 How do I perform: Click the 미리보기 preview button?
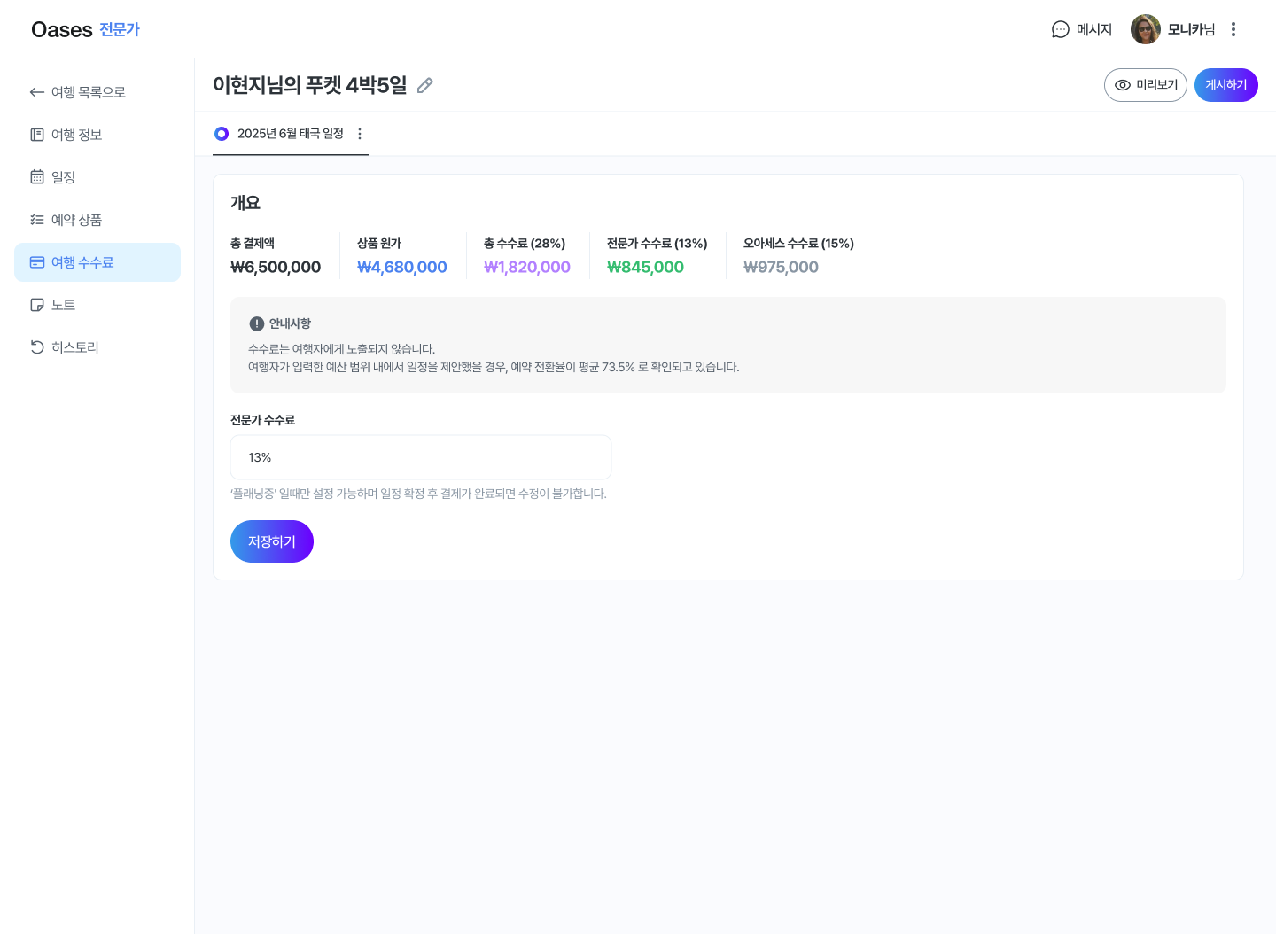[x=1145, y=85]
